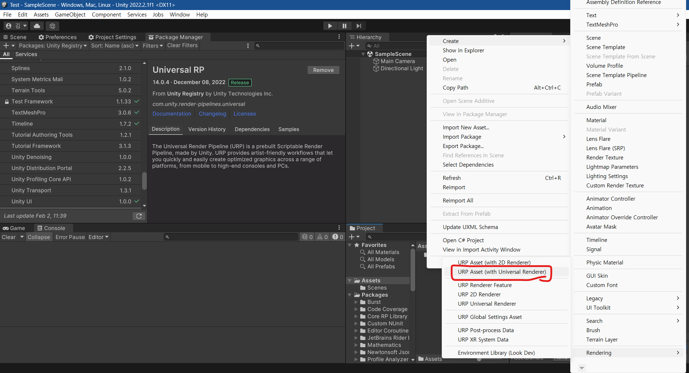Expand the Code Coverage package folder

pos(356,309)
